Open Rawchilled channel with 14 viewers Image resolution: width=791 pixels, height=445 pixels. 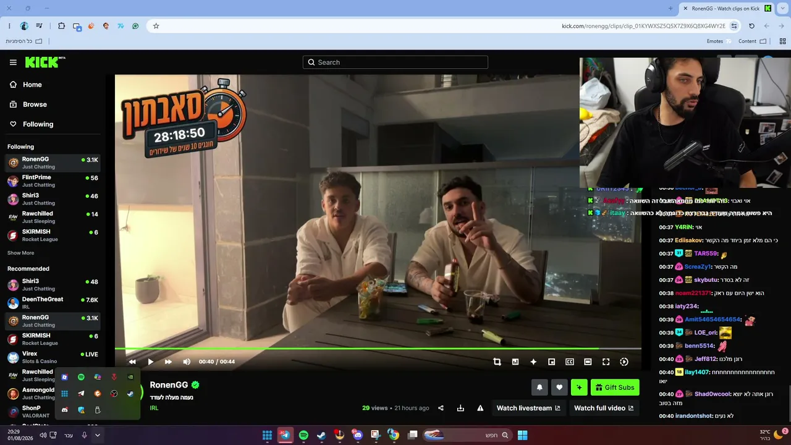coord(53,217)
